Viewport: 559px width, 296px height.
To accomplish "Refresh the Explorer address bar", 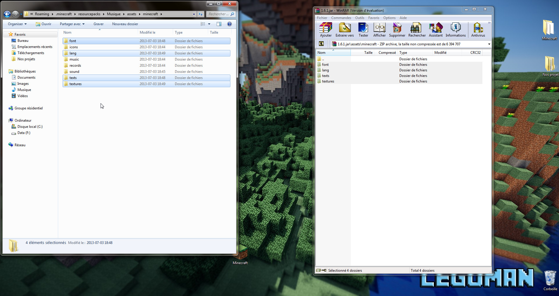I will (x=201, y=14).
